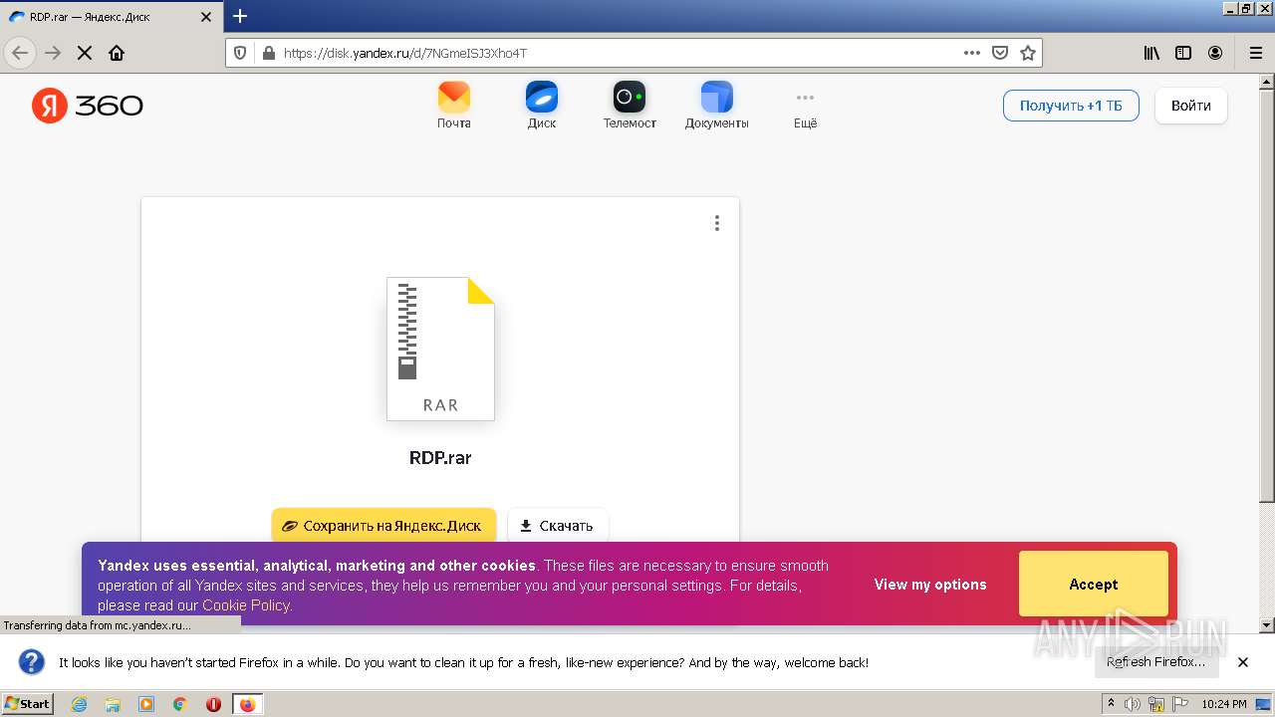The height and width of the screenshot is (717, 1275).
Task: Save file with Сохранить на Яндекс.Диск
Action: pos(383,526)
